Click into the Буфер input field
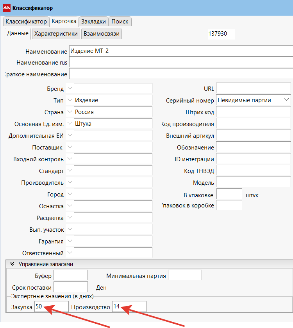 tap(70, 276)
